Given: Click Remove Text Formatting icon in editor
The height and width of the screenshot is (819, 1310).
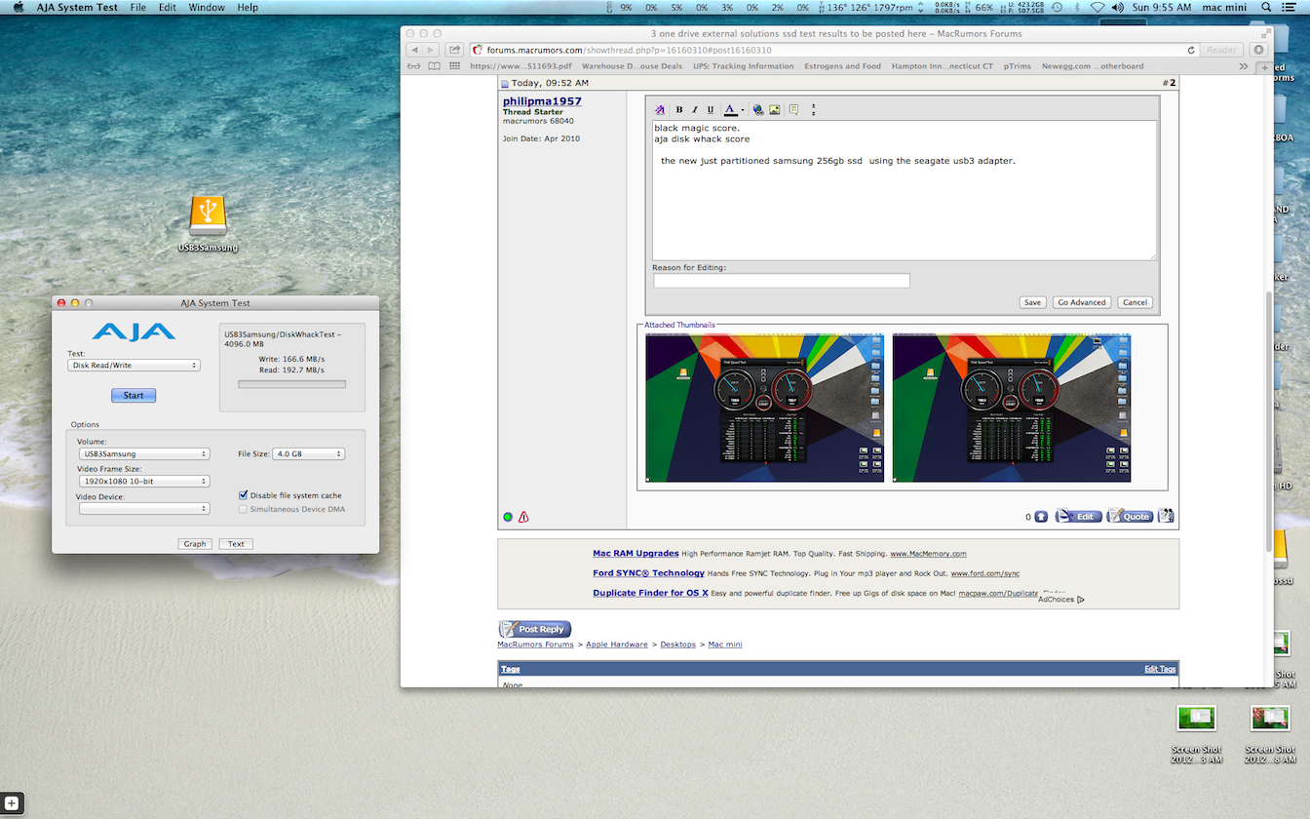Looking at the screenshot, I should pyautogui.click(x=660, y=110).
